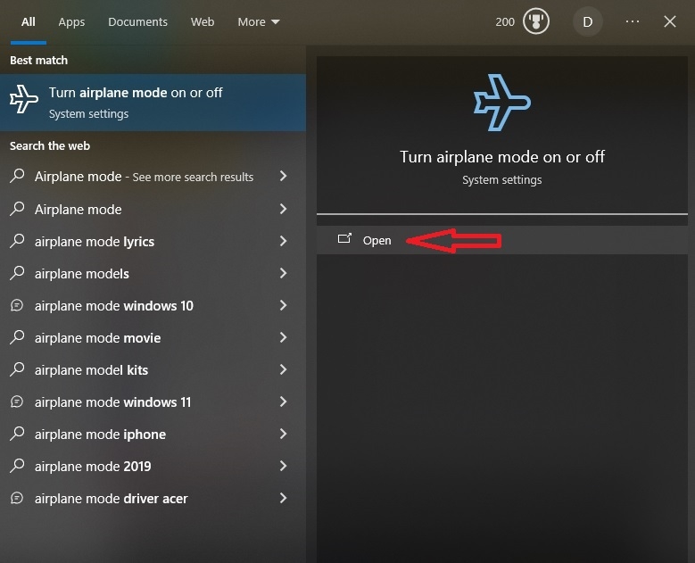Select airplane mode 2019 web suggestion
The height and width of the screenshot is (563, 695).
point(93,466)
